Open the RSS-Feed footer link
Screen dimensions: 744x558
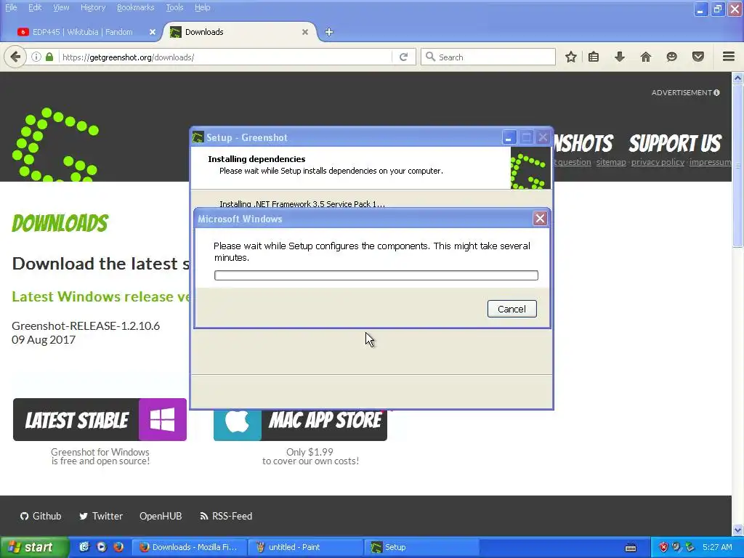click(x=227, y=516)
